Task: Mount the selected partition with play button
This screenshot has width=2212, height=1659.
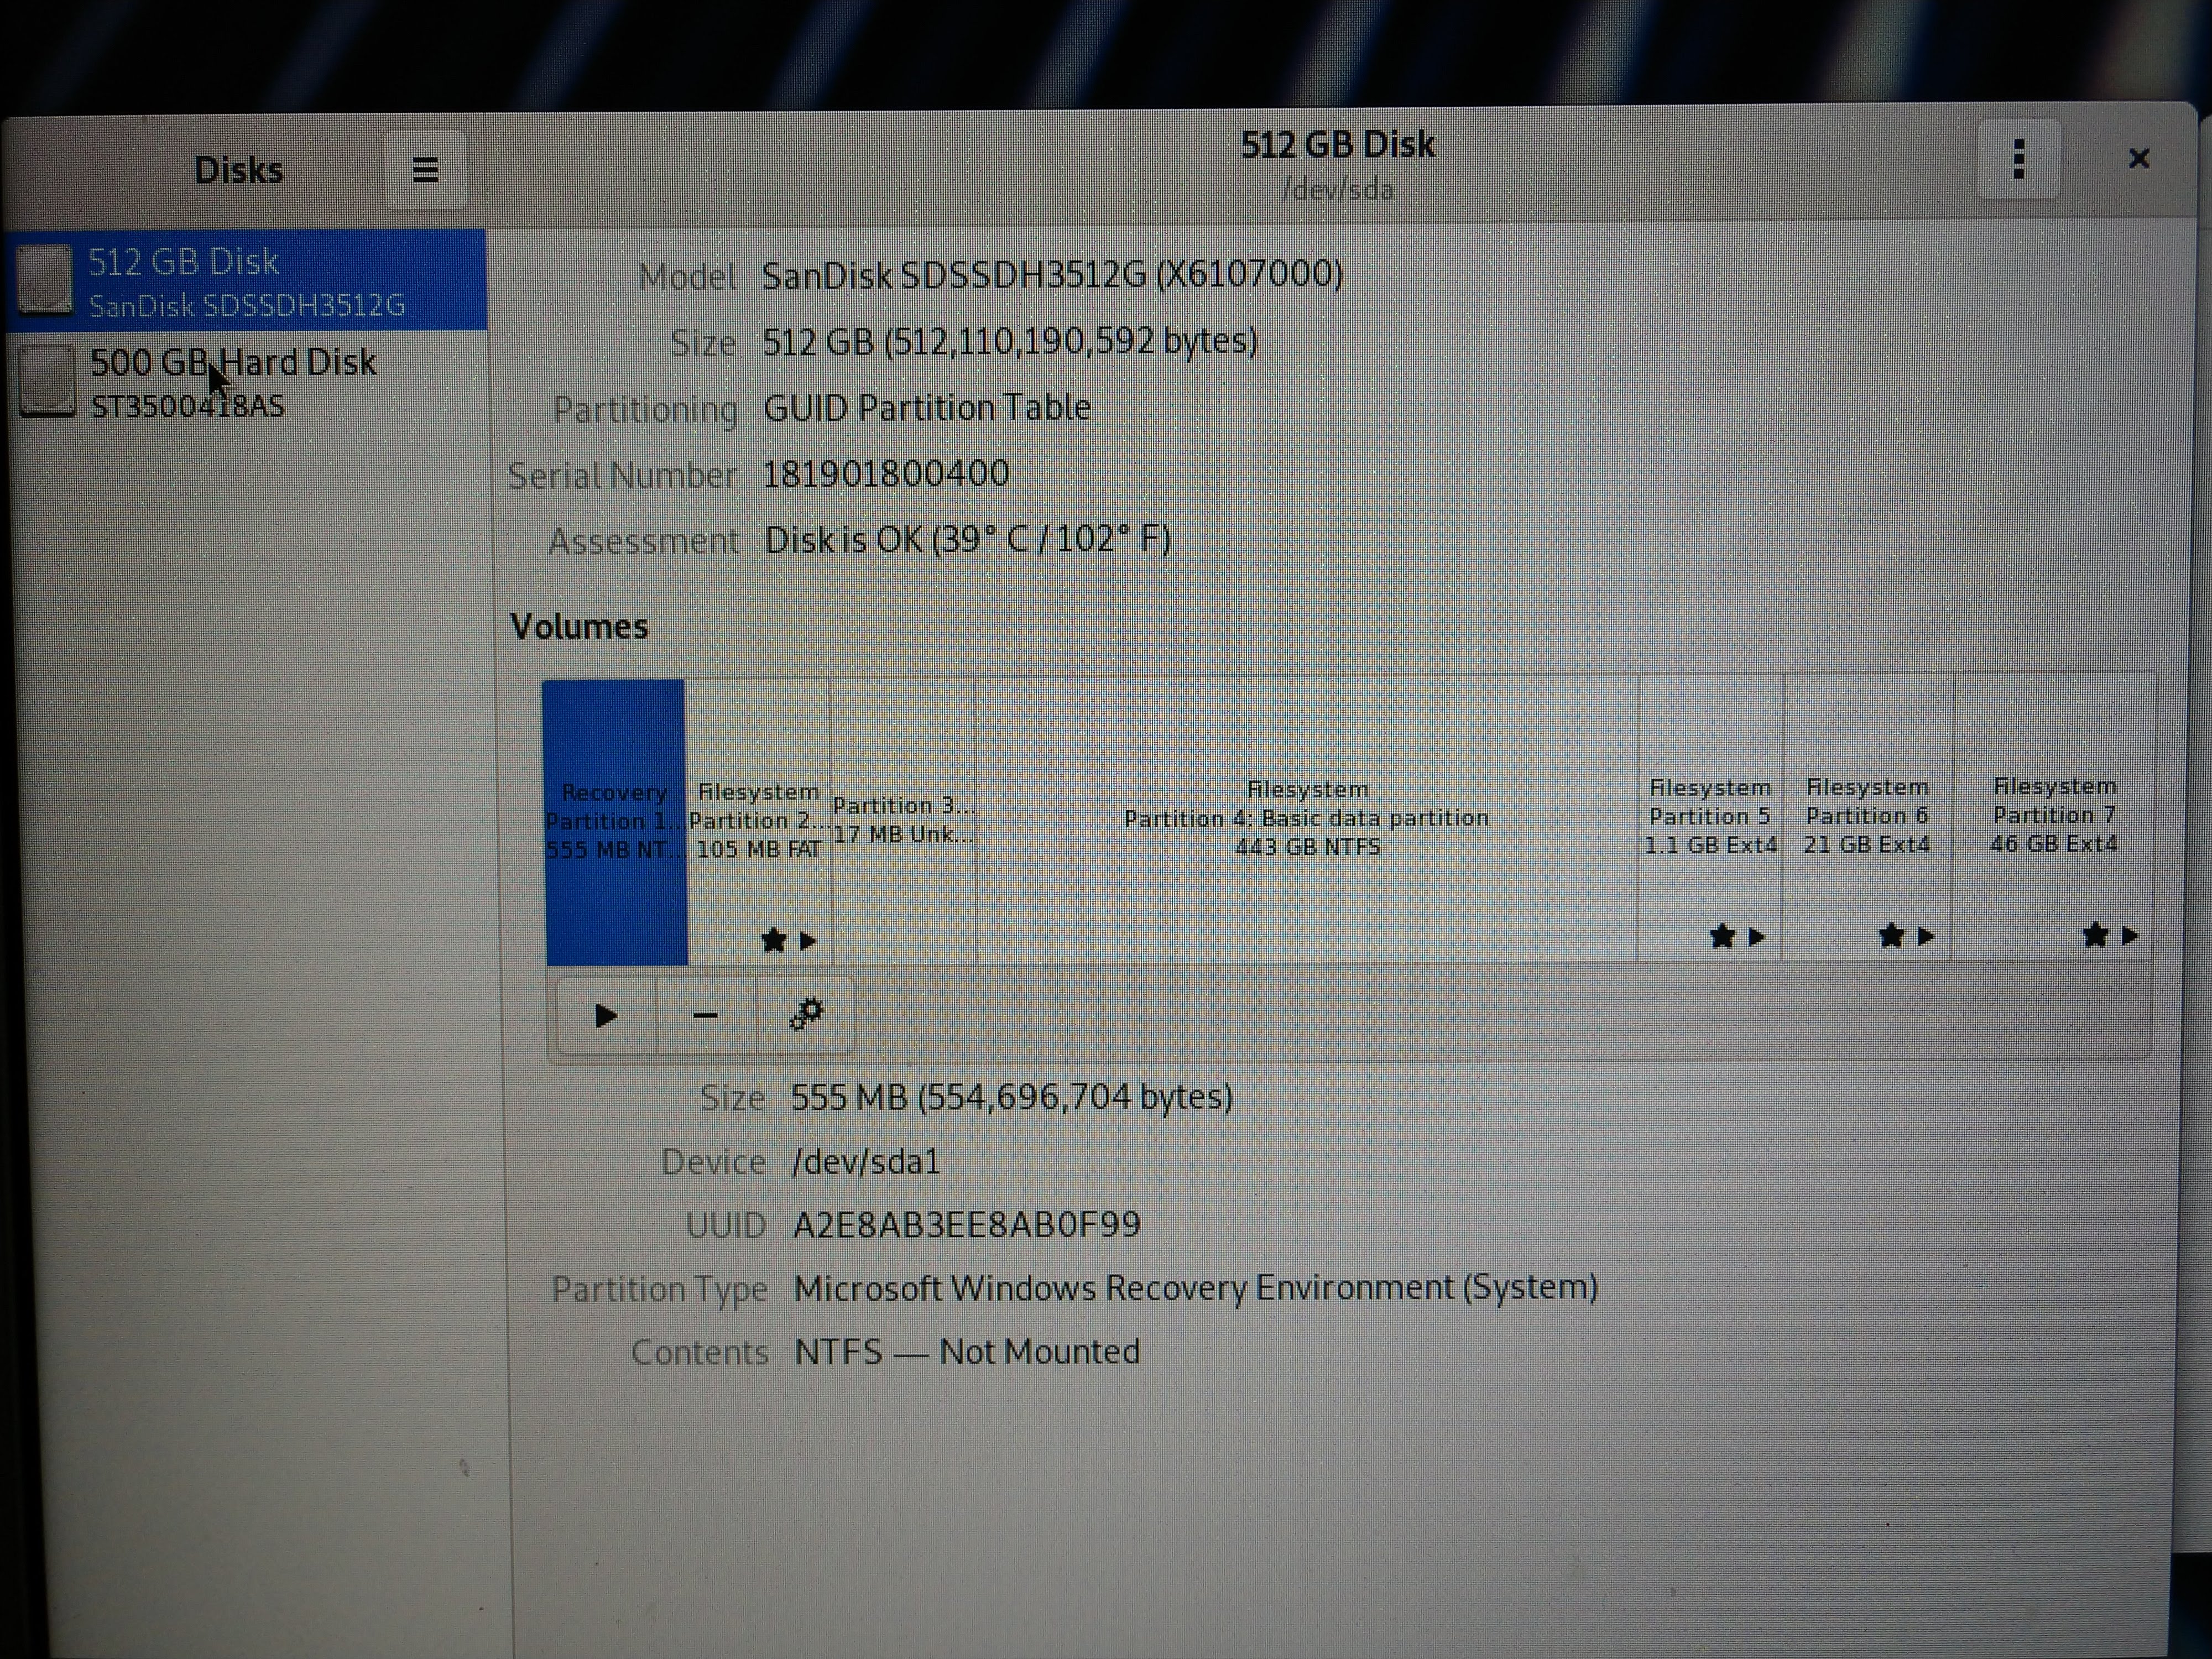Action: pyautogui.click(x=606, y=1016)
